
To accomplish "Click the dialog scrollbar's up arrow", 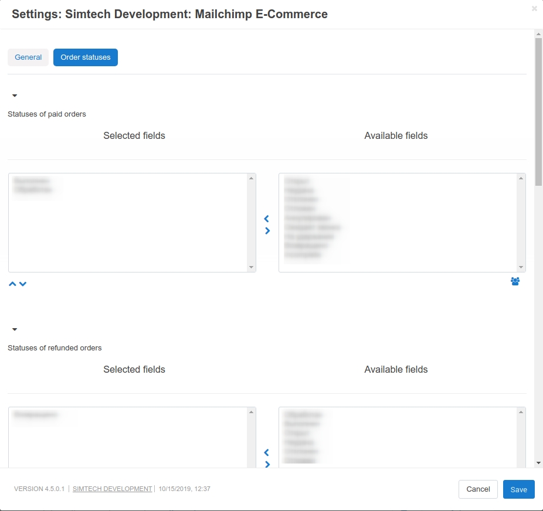I will 538,34.
